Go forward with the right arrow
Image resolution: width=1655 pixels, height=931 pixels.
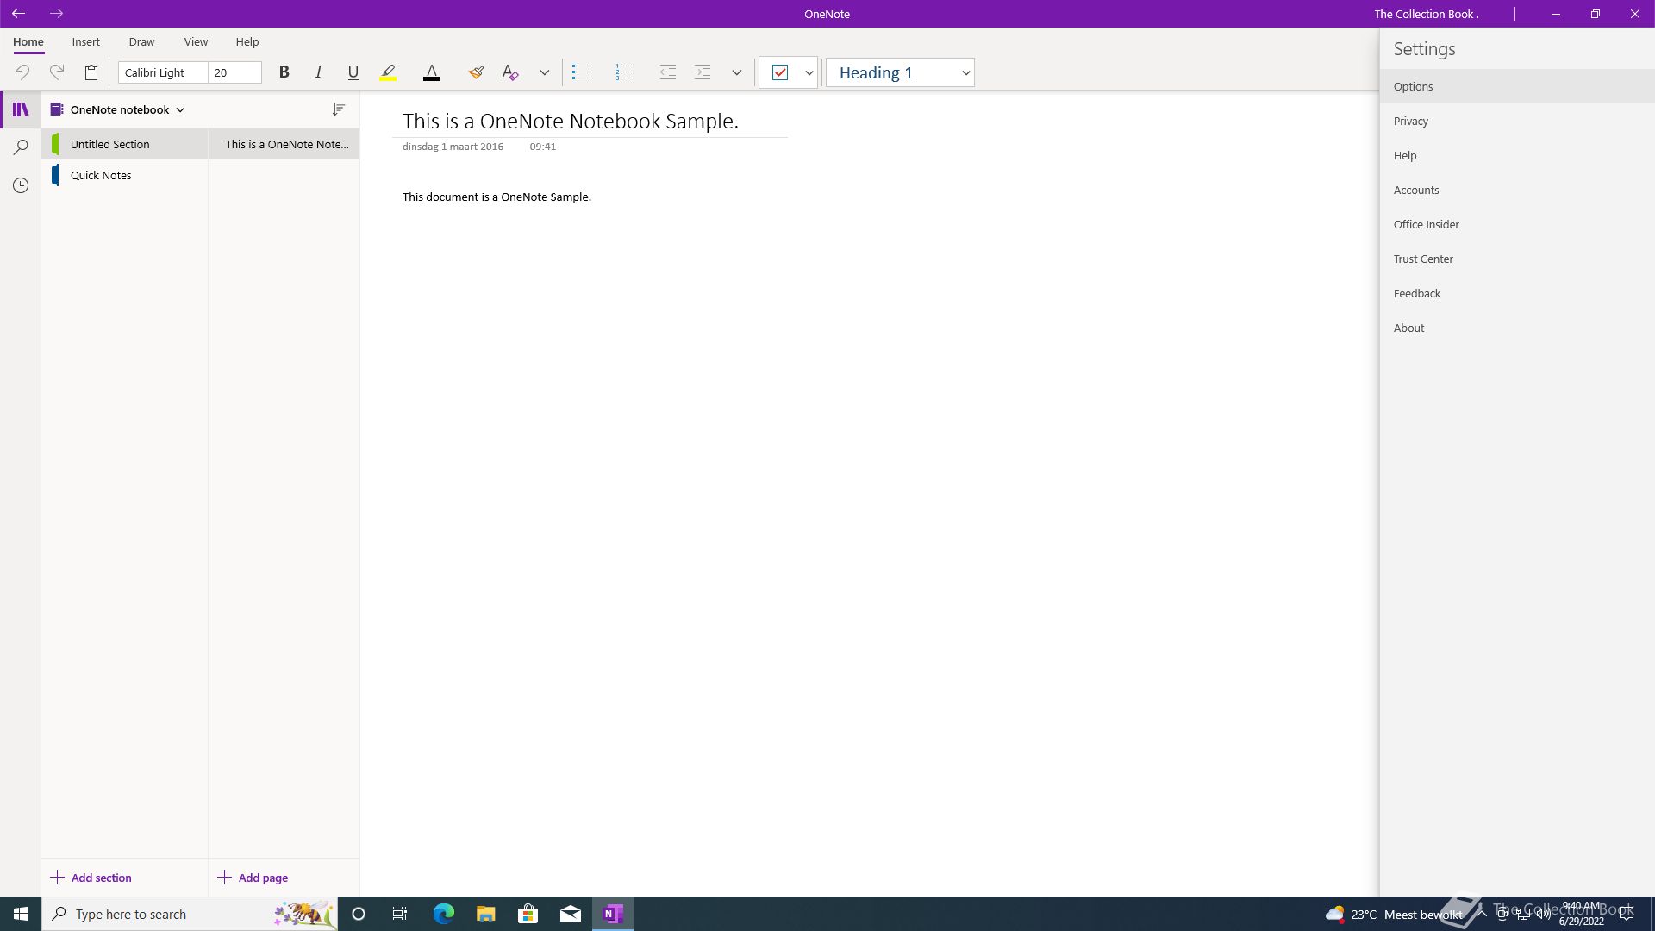tap(56, 14)
